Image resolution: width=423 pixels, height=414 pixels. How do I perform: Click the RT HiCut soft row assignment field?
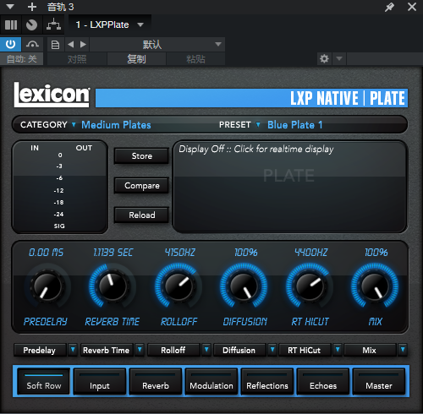point(305,350)
